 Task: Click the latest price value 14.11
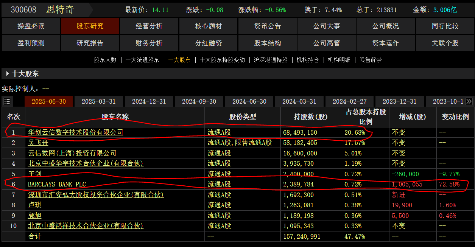click(x=160, y=10)
